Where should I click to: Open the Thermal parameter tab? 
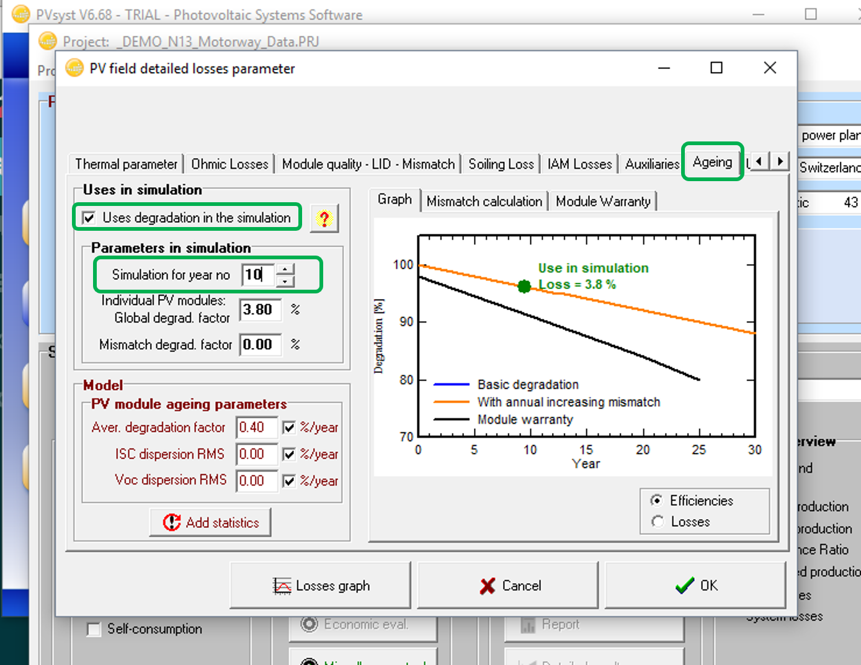point(126,164)
